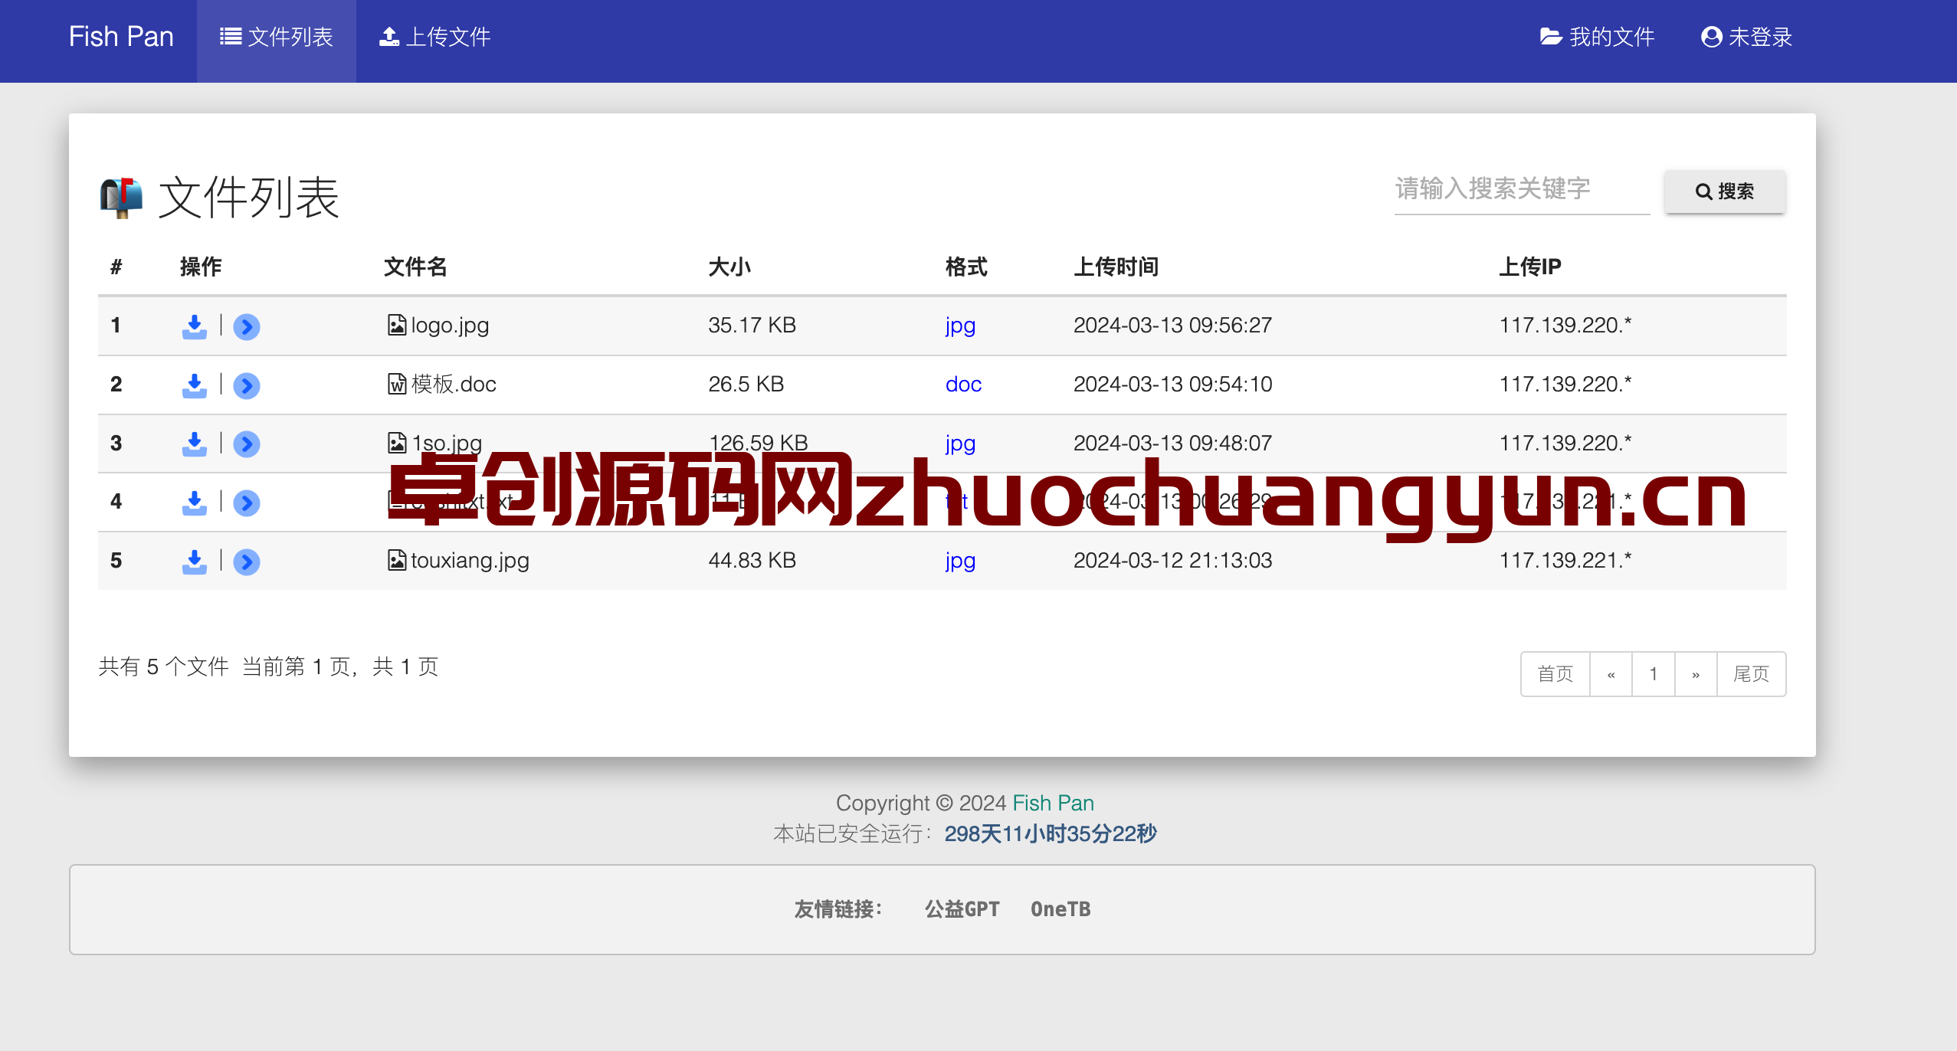Click upload time 2024-03-13 09:54:10
Screen dimensions: 1957x1051
(1172, 384)
